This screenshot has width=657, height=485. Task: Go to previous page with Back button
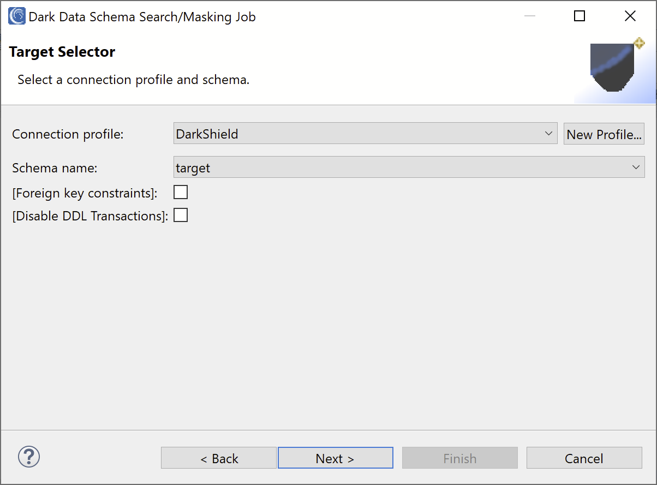click(219, 458)
